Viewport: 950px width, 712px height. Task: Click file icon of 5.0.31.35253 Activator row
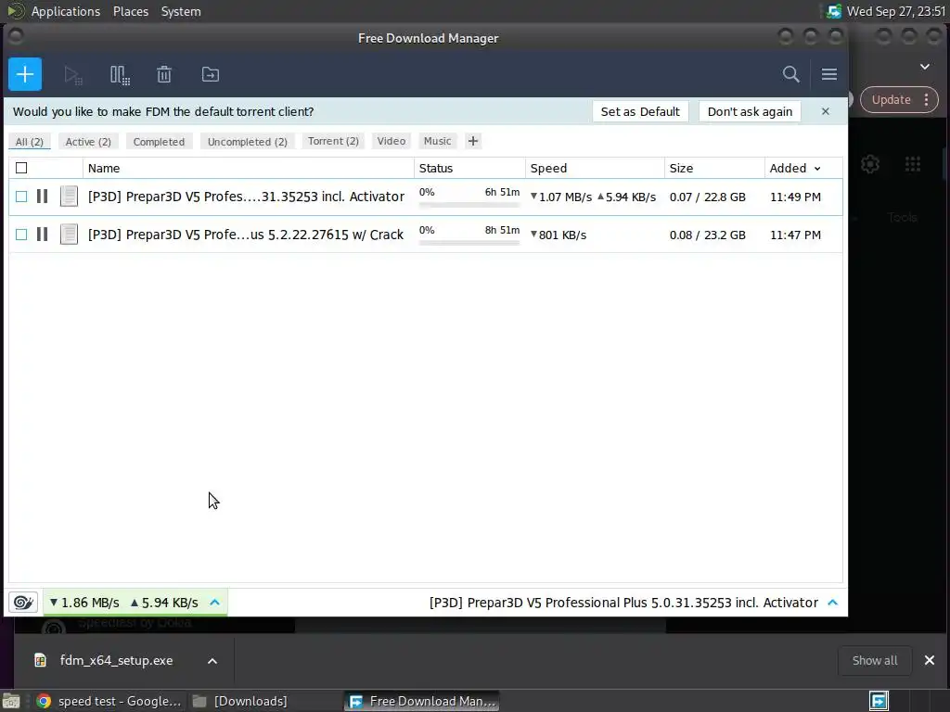click(x=69, y=197)
